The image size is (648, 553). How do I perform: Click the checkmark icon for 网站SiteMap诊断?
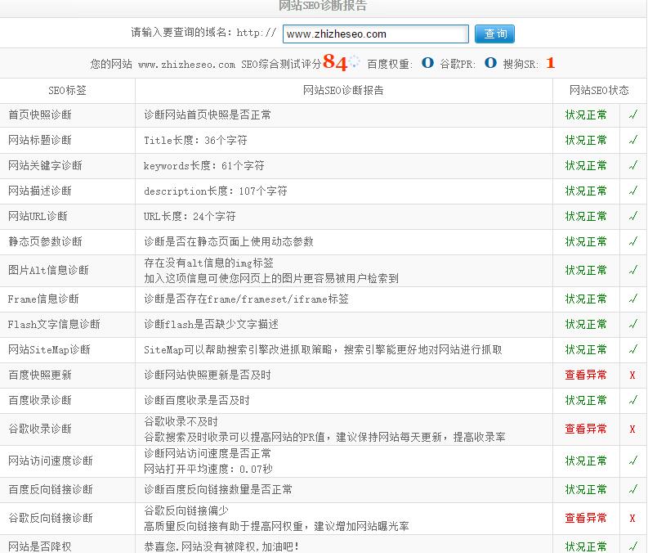(x=632, y=350)
